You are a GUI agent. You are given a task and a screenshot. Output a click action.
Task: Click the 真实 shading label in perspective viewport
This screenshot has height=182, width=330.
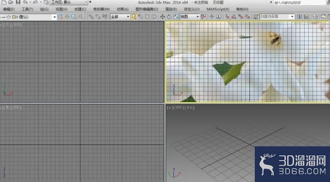tap(189, 108)
